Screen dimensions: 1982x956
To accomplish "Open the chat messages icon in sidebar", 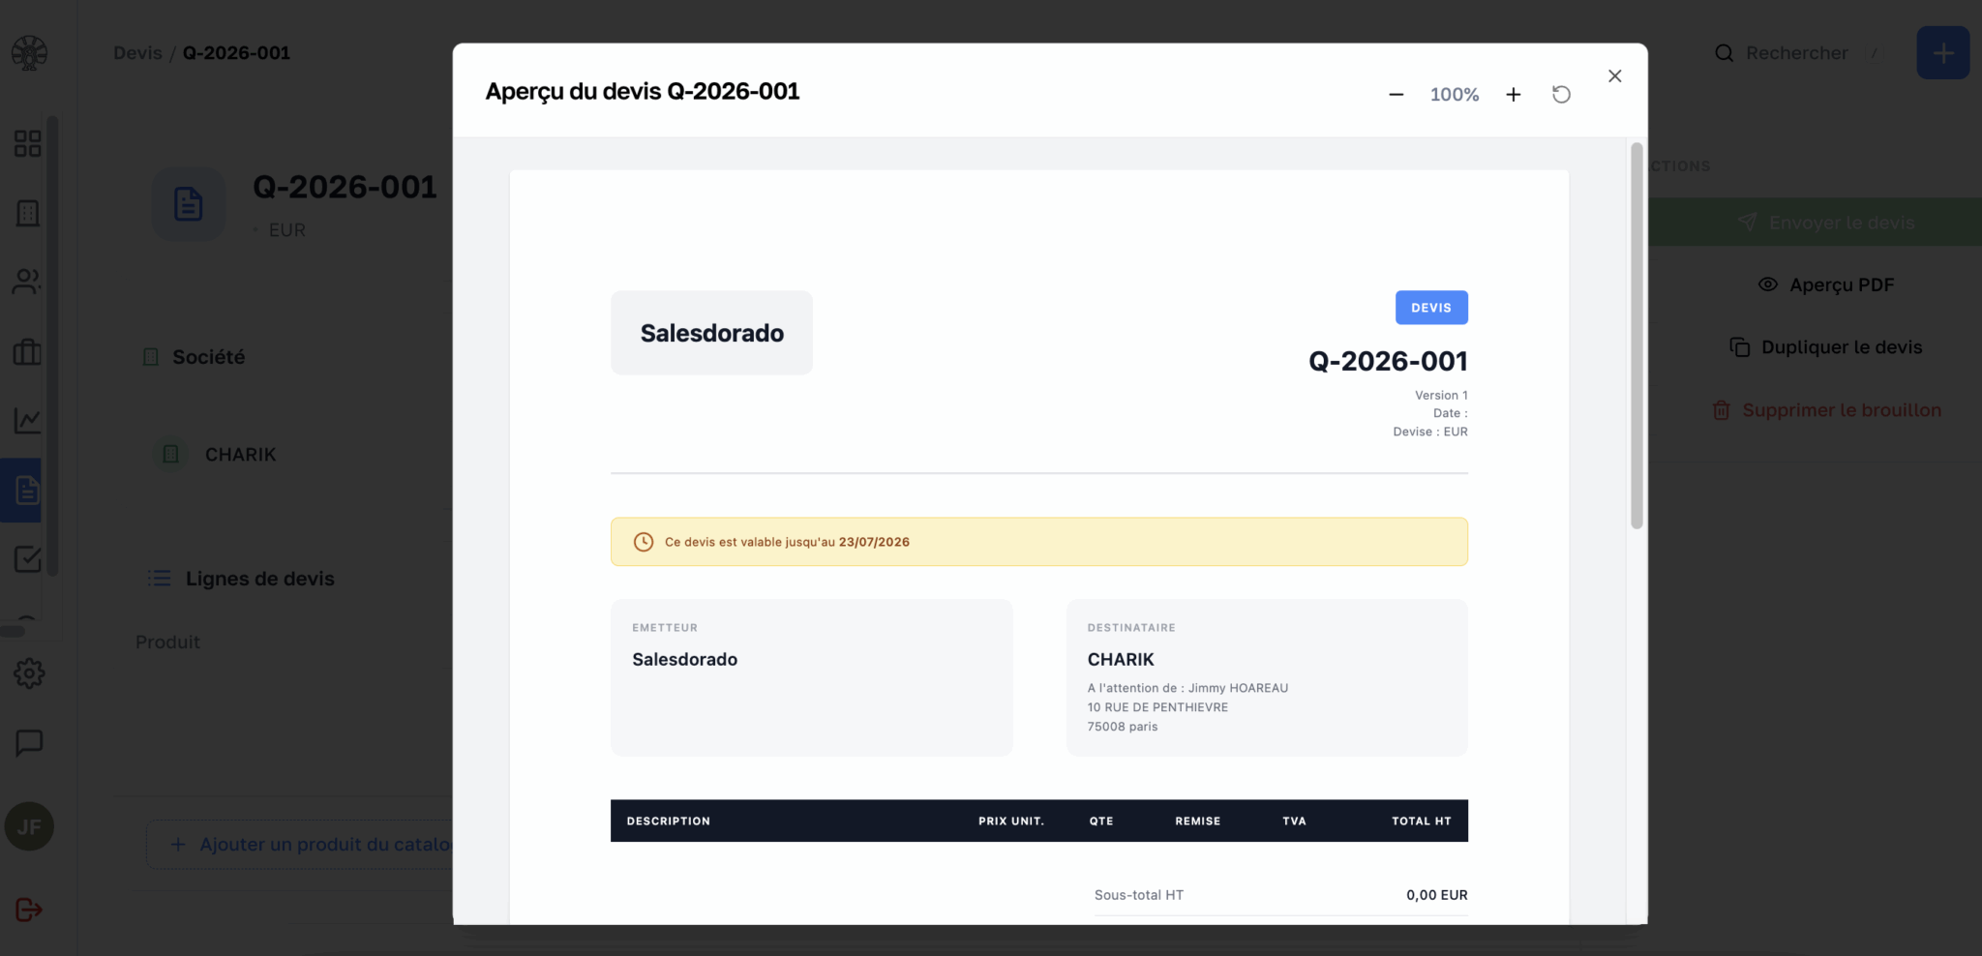I will [29, 743].
